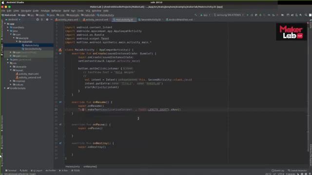This screenshot has height=175, width=312.
Task: Click the Make Project hammer icon
Action: (x=195, y=15)
